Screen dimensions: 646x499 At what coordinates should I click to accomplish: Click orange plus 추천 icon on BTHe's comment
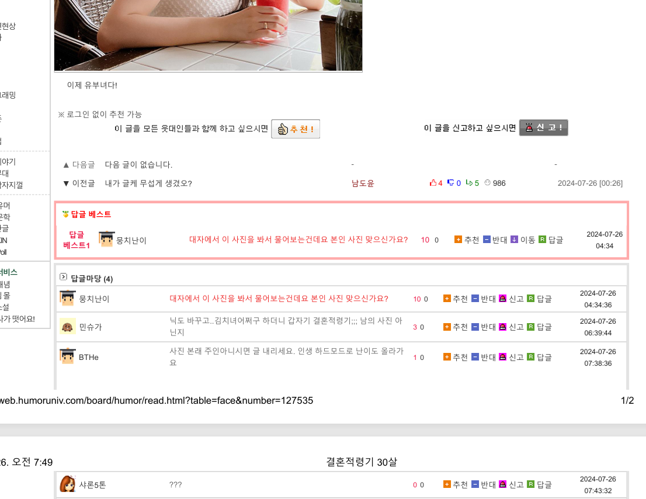click(447, 357)
